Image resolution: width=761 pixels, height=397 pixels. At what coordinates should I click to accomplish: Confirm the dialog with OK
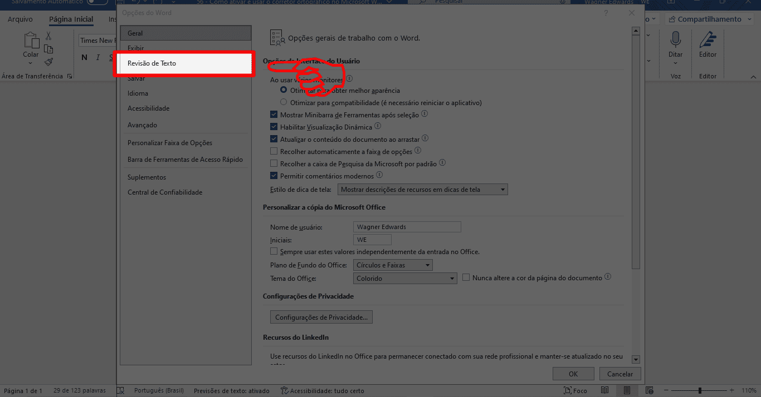(x=573, y=374)
